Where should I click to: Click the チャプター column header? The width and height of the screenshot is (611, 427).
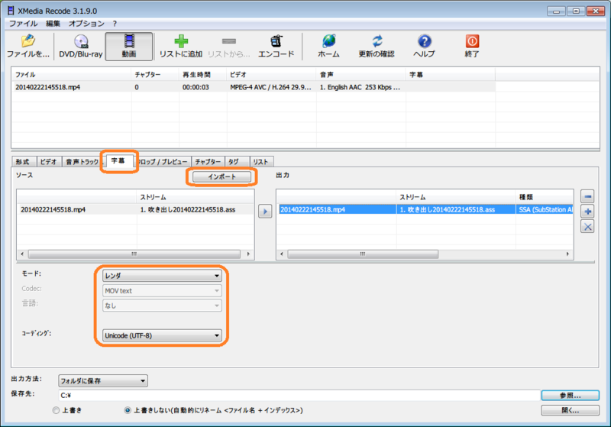(x=155, y=74)
